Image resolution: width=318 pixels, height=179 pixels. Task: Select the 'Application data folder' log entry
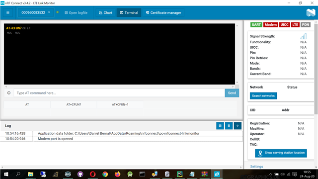click(x=121, y=133)
